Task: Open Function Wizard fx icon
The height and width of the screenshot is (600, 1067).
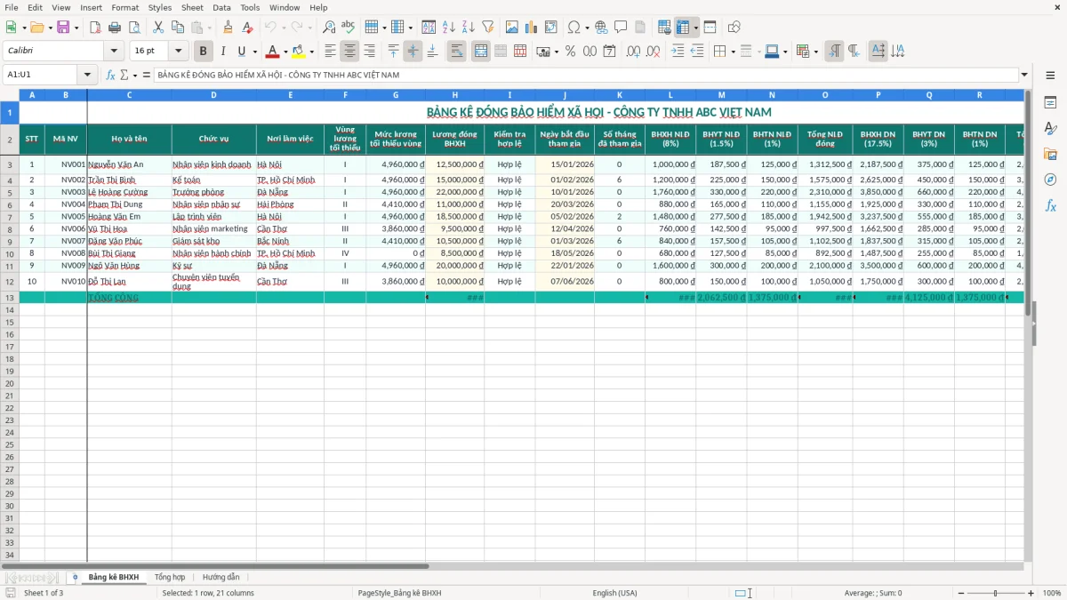Action: tap(111, 75)
